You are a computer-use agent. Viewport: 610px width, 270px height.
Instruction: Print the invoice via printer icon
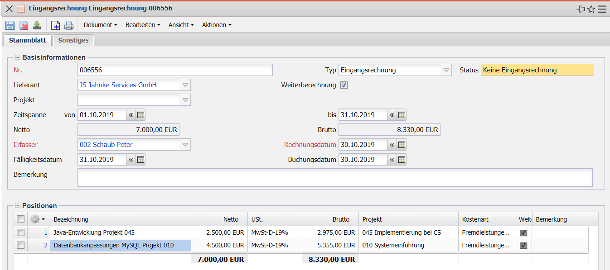tap(68, 25)
